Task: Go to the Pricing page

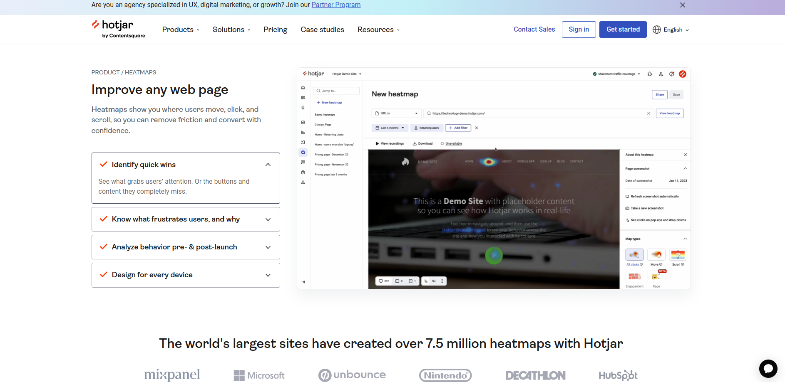Action: coord(275,30)
